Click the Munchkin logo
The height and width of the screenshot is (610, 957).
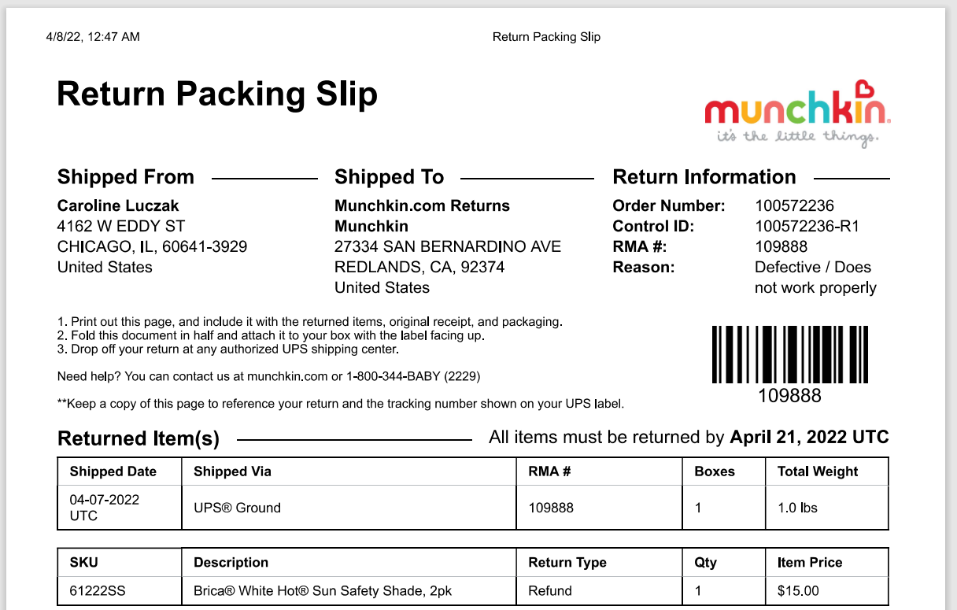click(797, 114)
